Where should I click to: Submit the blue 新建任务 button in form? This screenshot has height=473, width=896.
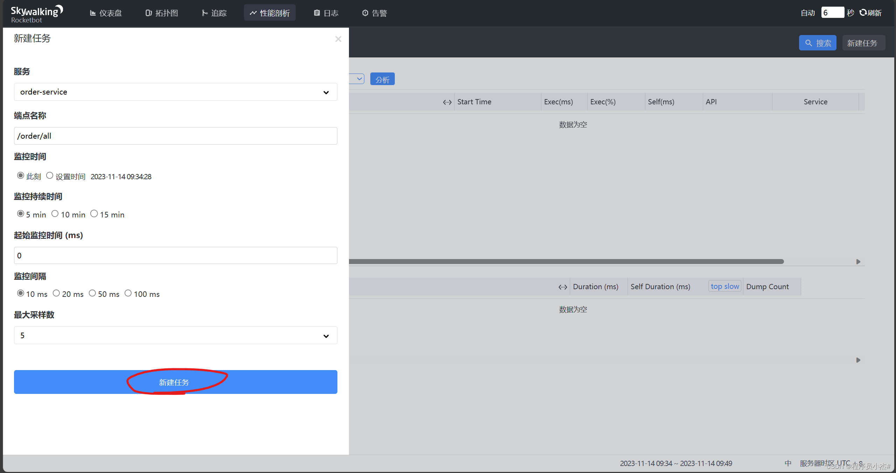[x=175, y=382]
